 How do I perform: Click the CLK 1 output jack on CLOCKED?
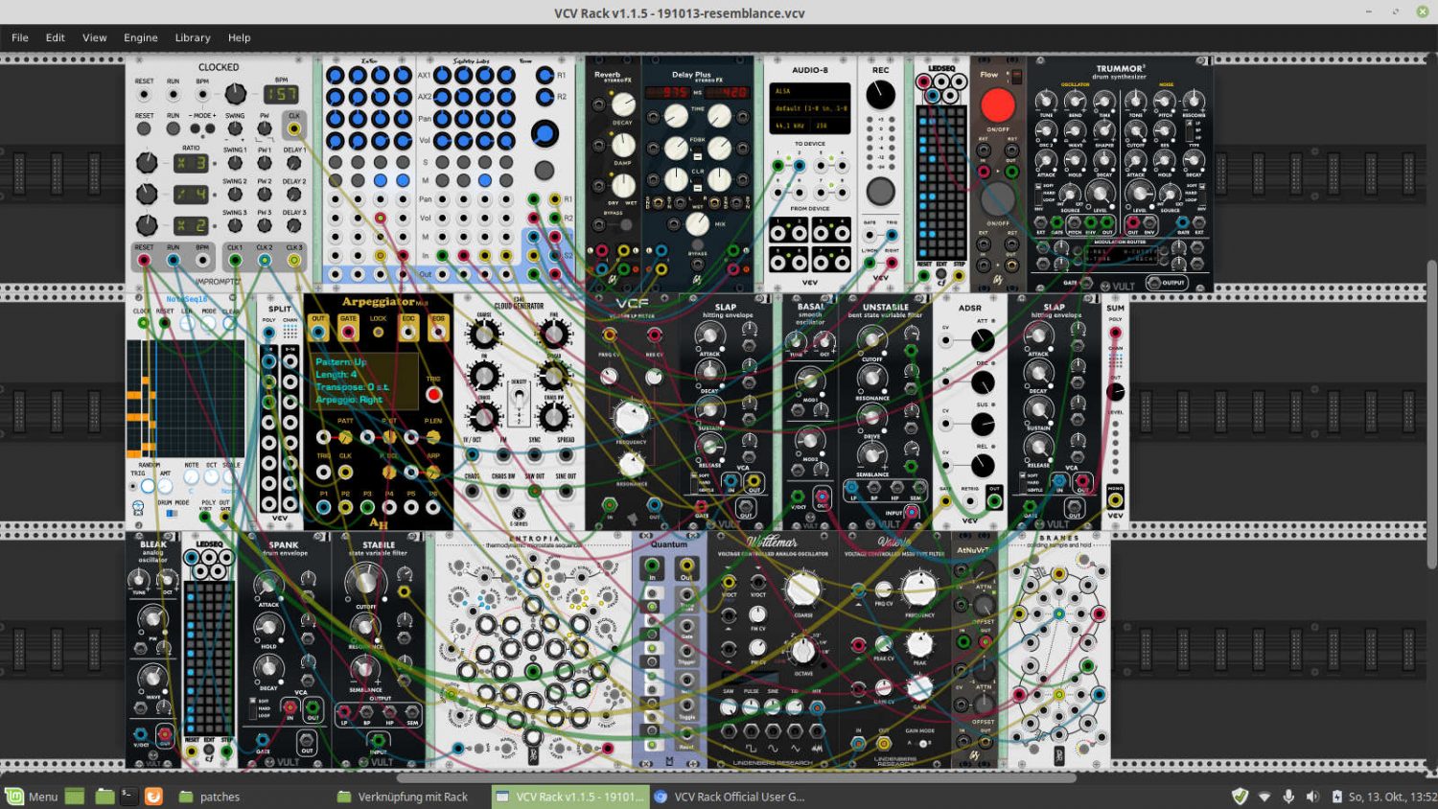(x=235, y=260)
